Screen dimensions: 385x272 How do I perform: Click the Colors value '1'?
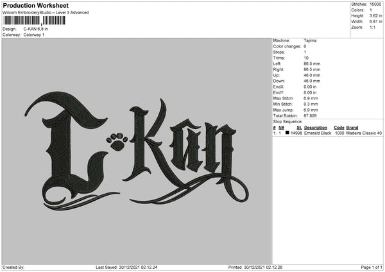pos(371,10)
